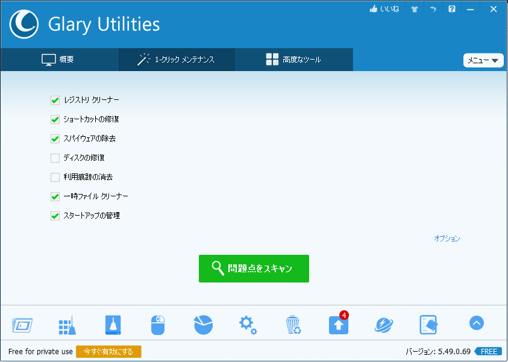
Task: Uncheck スパイウェアの除去 checkbox
Action: [55, 139]
